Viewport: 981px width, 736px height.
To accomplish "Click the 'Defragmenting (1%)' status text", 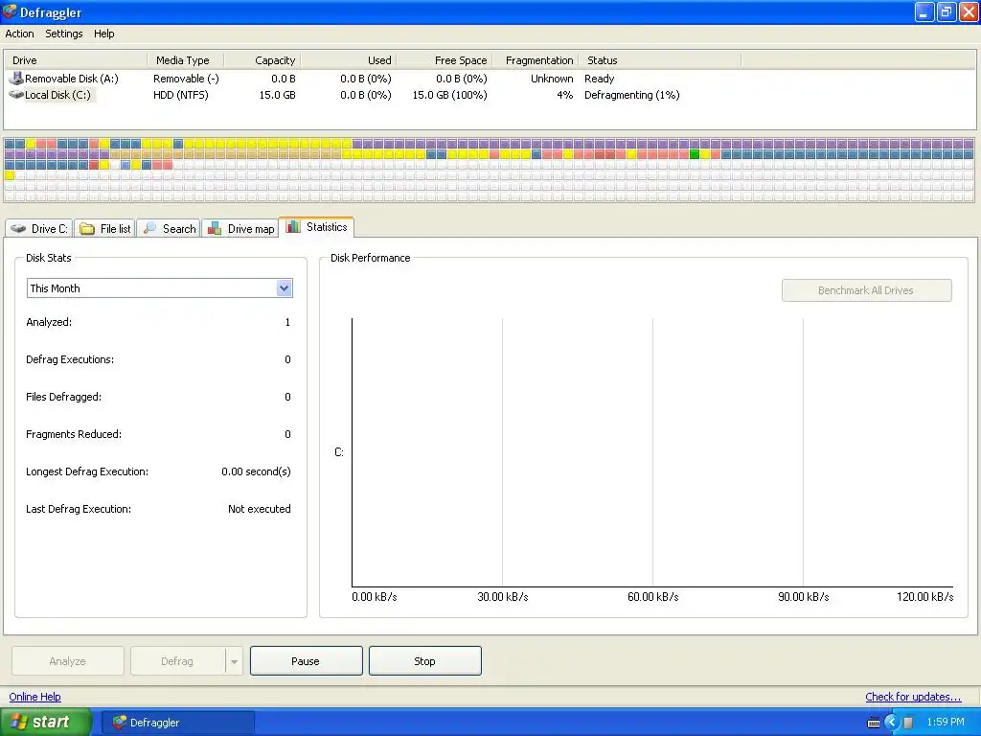I will coord(632,95).
